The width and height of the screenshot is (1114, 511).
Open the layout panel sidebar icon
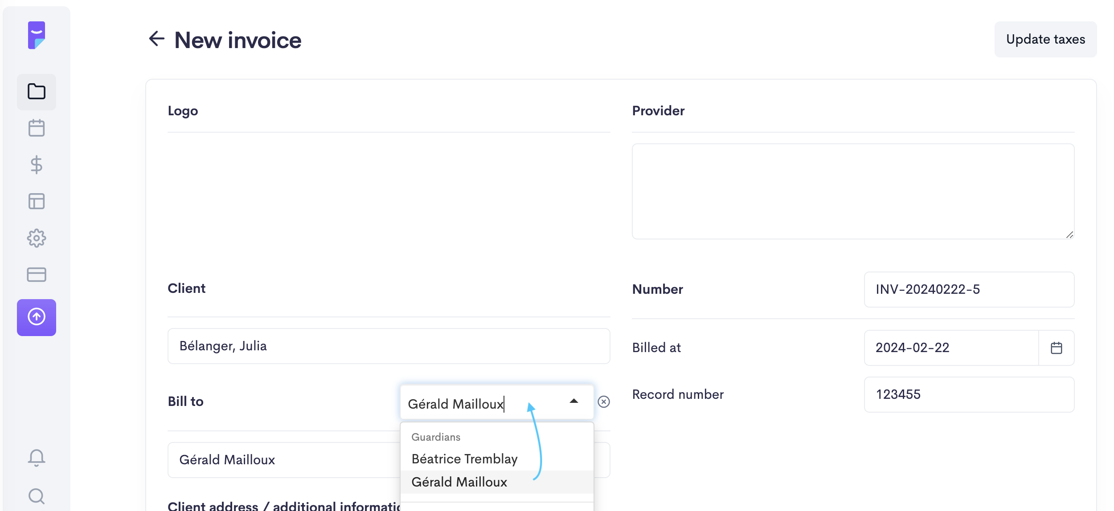pyautogui.click(x=37, y=201)
